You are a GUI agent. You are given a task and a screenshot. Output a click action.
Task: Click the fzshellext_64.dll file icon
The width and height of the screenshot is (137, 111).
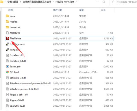pyautogui.click(x=8, y=61)
